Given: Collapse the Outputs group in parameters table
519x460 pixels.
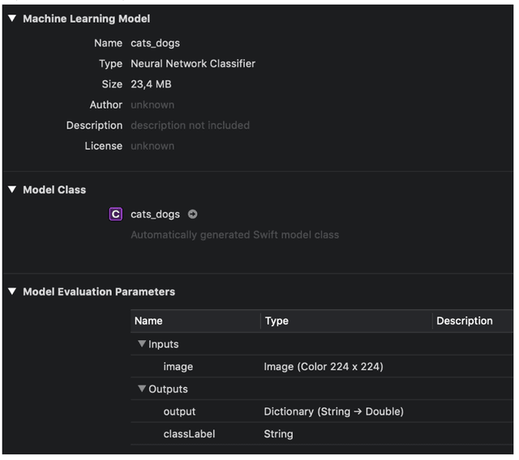Looking at the screenshot, I should (x=142, y=390).
